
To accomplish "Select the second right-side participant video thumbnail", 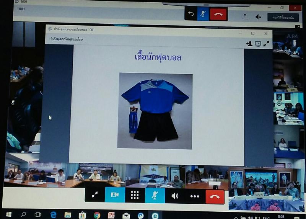I will [288, 77].
